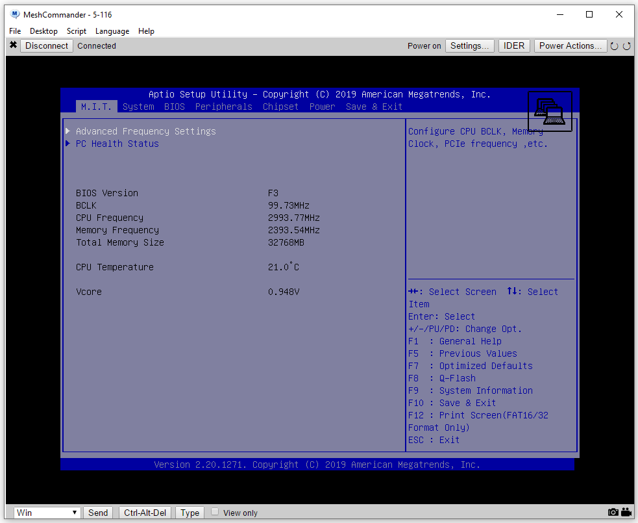Open the Language menu
Image resolution: width=638 pixels, height=523 pixels.
[x=112, y=31]
